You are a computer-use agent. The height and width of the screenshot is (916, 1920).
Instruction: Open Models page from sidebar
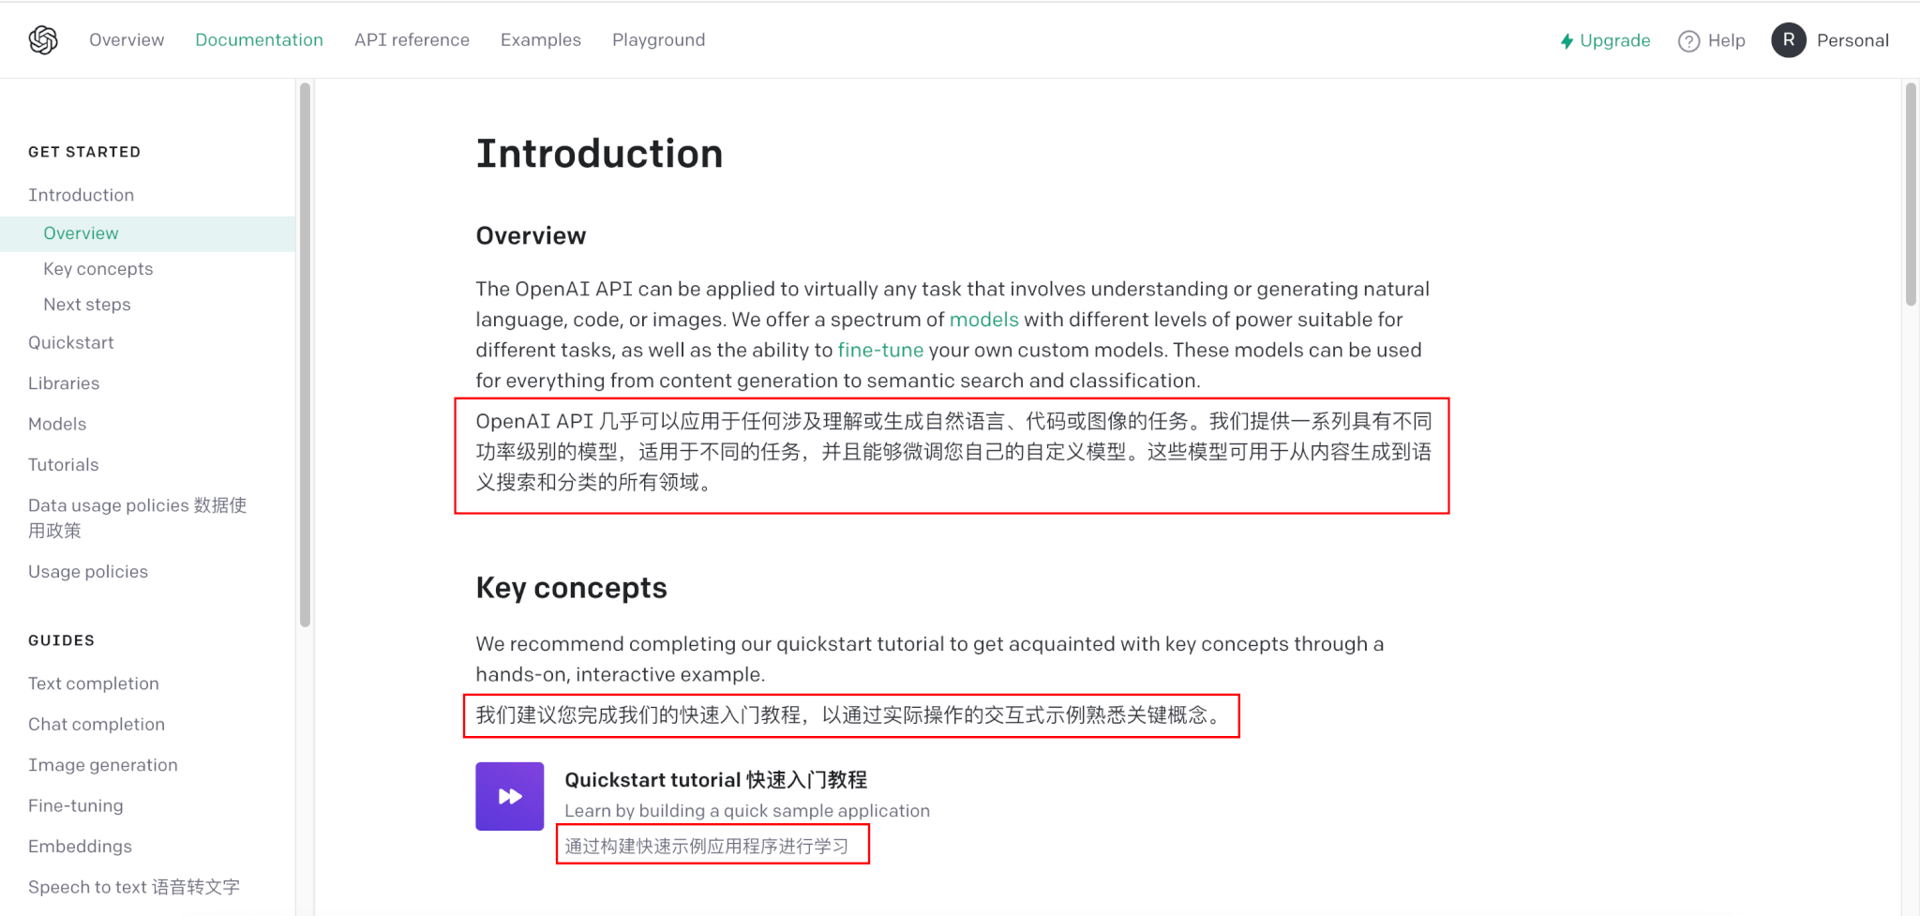[x=57, y=424]
